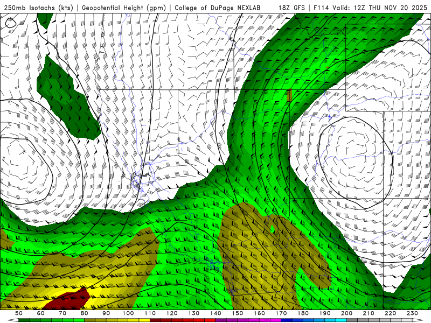Click the dark red swatch below the 120 label
The width and height of the screenshot is (431, 323).
(x=177, y=320)
